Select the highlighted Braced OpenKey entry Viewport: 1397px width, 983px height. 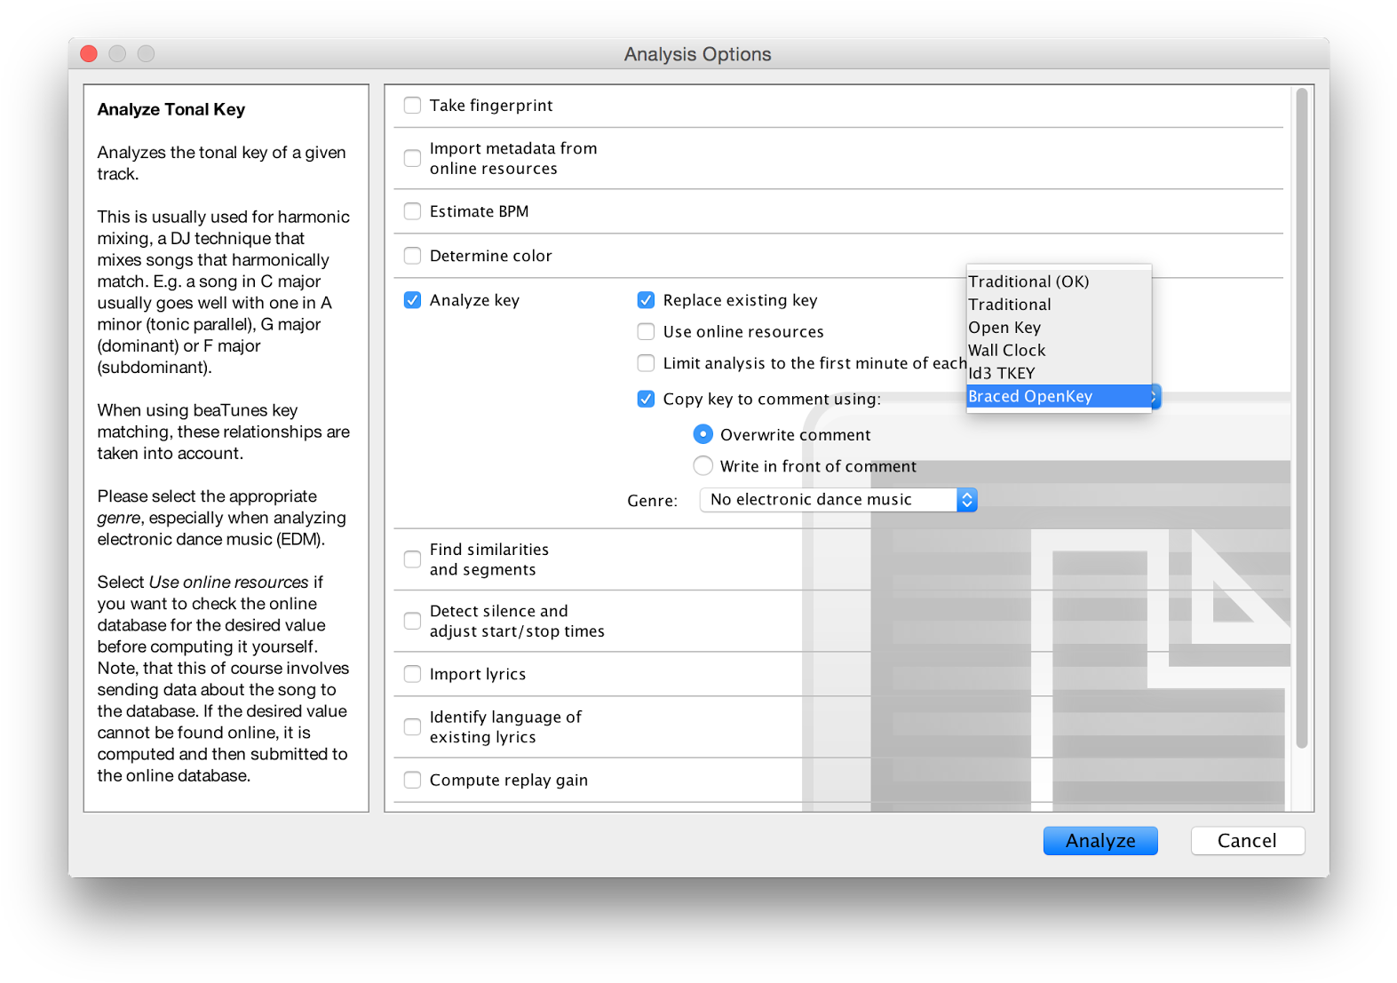[1030, 397]
